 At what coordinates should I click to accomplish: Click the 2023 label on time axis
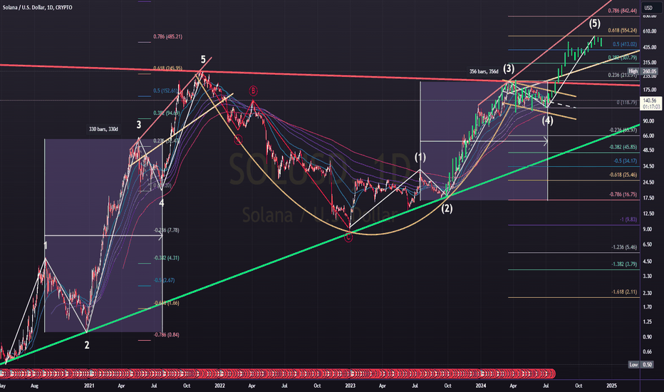pyautogui.click(x=351, y=386)
